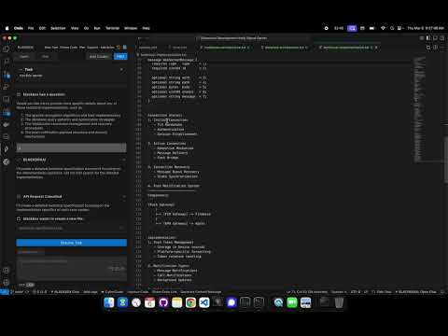Open the Docker whale icon view

coord(7,124)
